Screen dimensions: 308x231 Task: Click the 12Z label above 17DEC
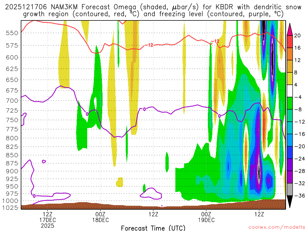pos(48,214)
